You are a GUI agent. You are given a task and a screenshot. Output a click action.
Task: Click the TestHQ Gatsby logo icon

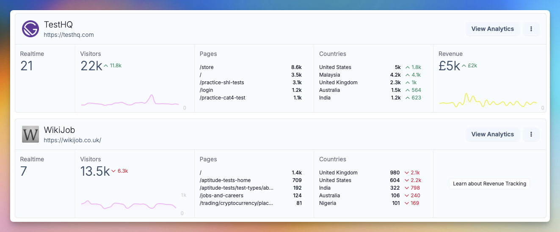pos(30,29)
